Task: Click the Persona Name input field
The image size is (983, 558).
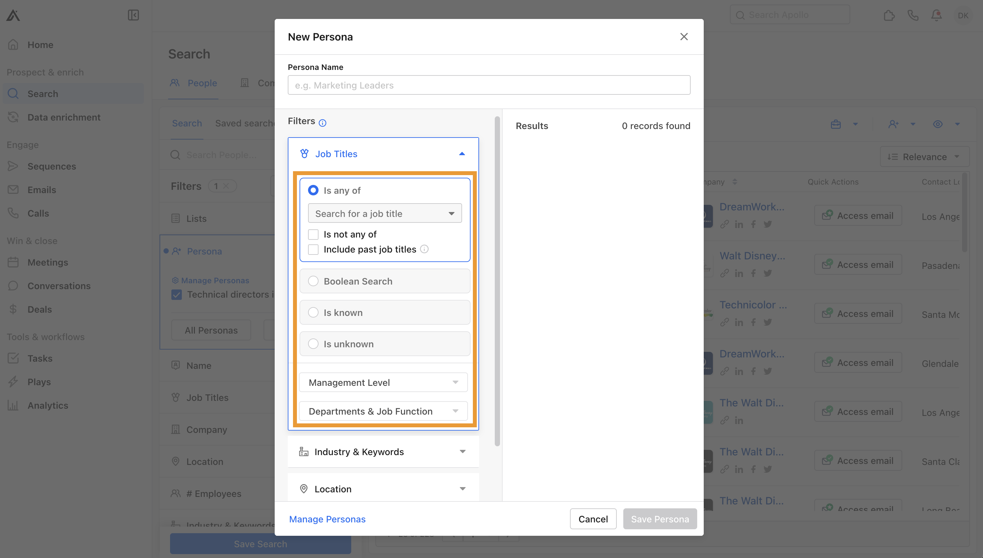Action: click(489, 85)
